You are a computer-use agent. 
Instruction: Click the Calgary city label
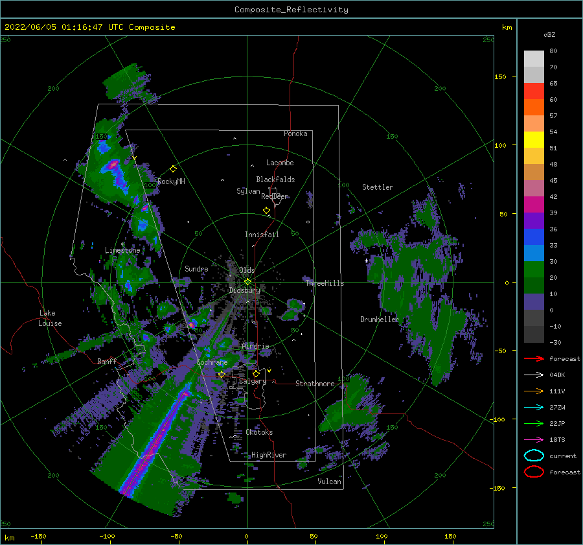(253, 381)
